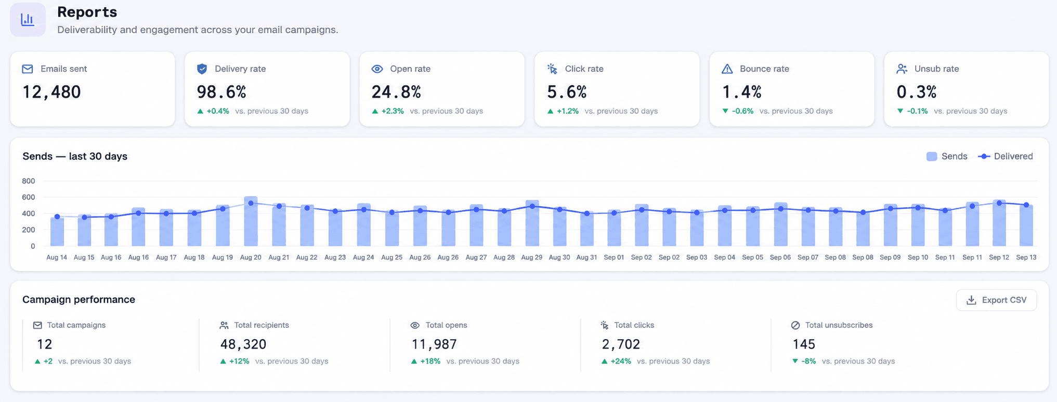This screenshot has height=402, width=1057.
Task: Click the green down arrow under Bounce rate
Action: pos(725,111)
